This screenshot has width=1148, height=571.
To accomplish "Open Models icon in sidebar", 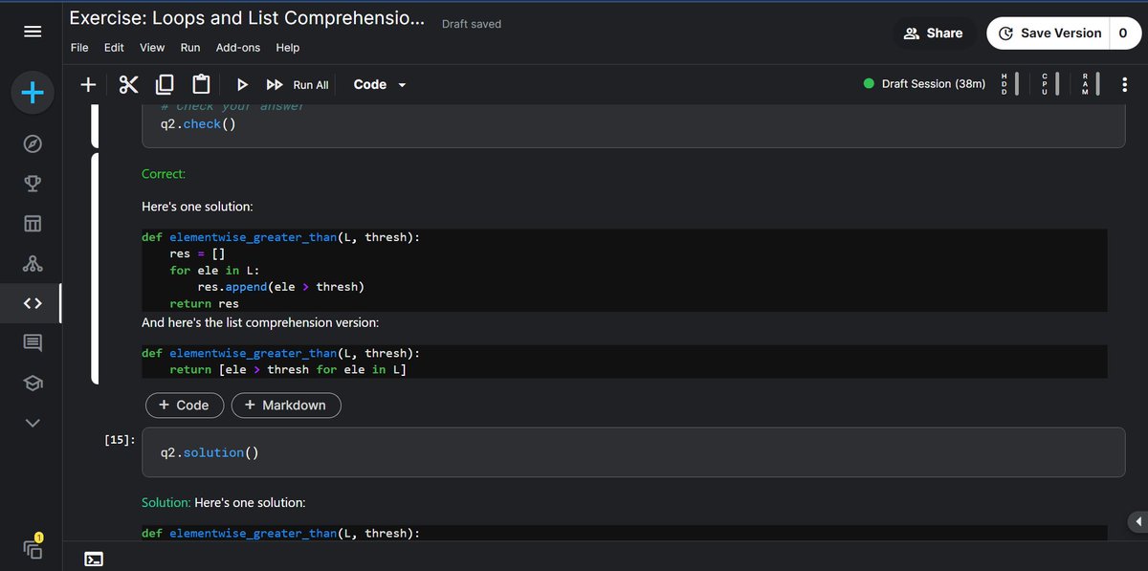I will click(x=32, y=264).
